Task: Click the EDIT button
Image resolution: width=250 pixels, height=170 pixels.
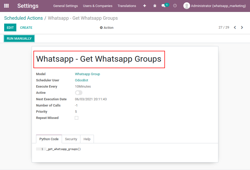Action: coord(10,27)
